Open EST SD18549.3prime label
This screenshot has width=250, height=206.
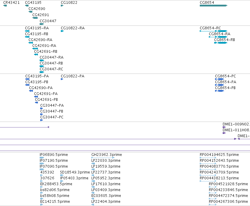coord(75,172)
